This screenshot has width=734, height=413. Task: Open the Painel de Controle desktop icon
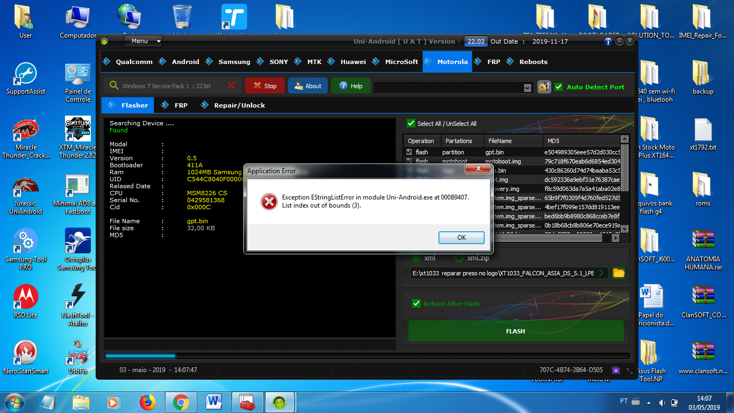click(x=78, y=82)
